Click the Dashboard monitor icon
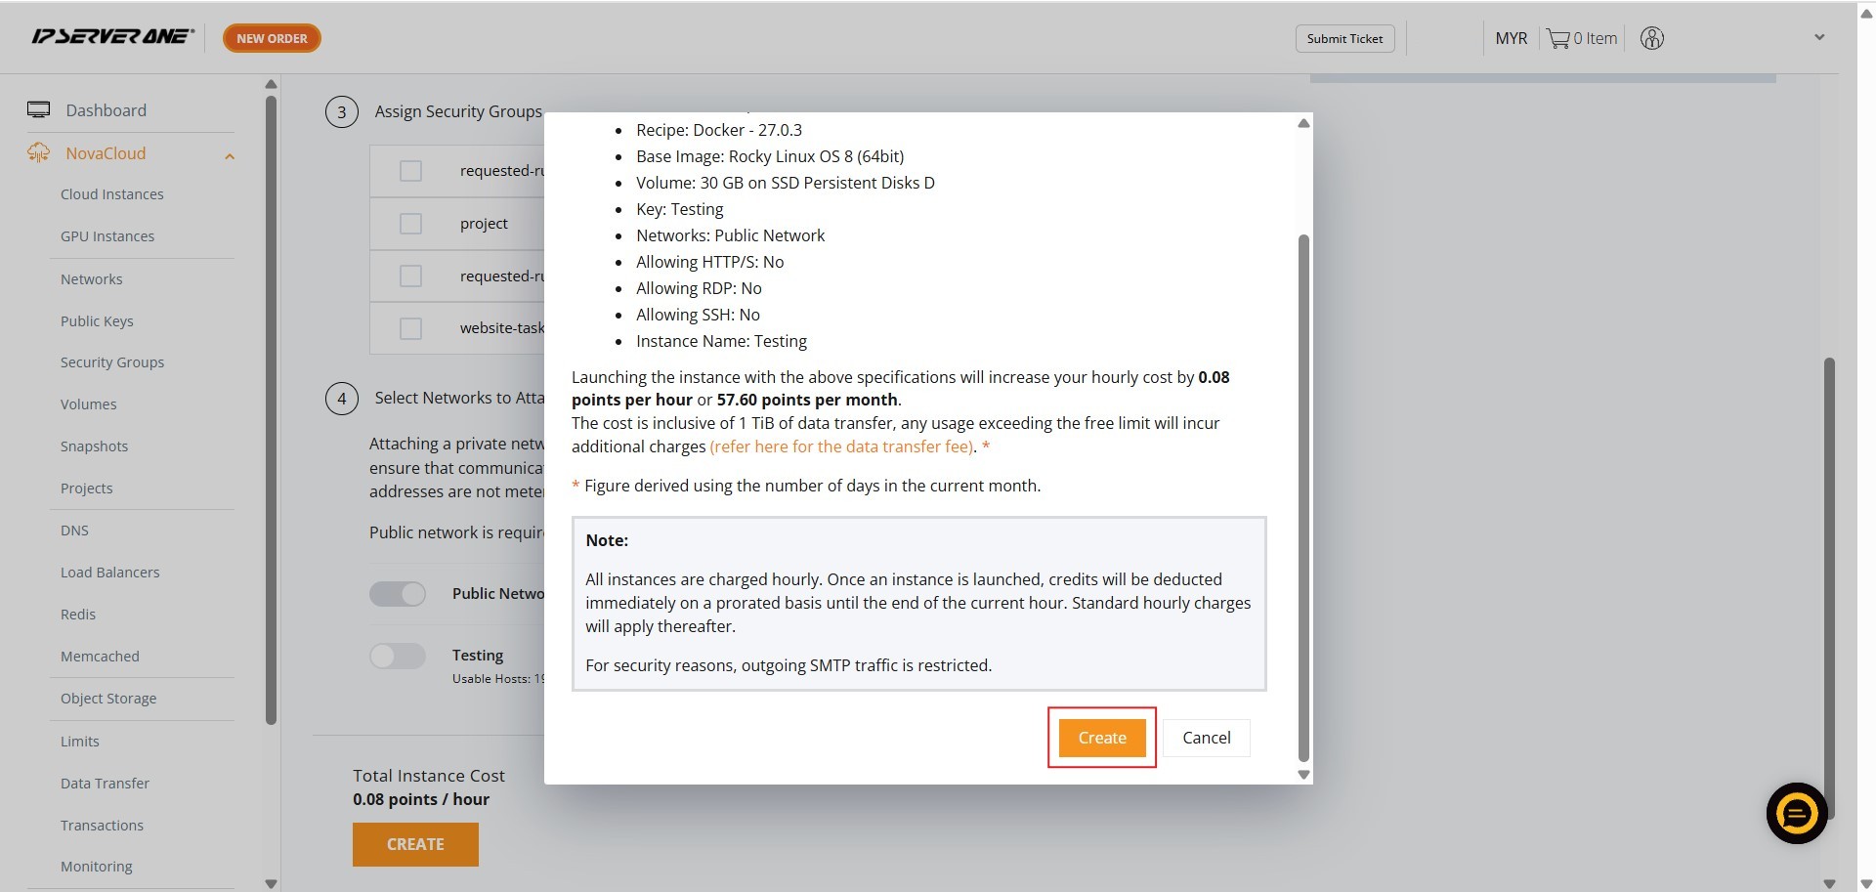The width and height of the screenshot is (1876, 892). [39, 109]
